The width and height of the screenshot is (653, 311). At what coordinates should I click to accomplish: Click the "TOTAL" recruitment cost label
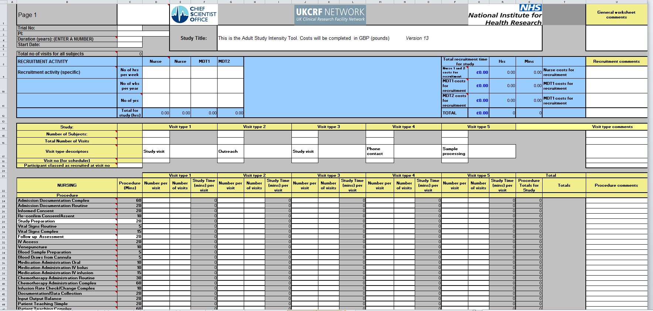[455, 113]
